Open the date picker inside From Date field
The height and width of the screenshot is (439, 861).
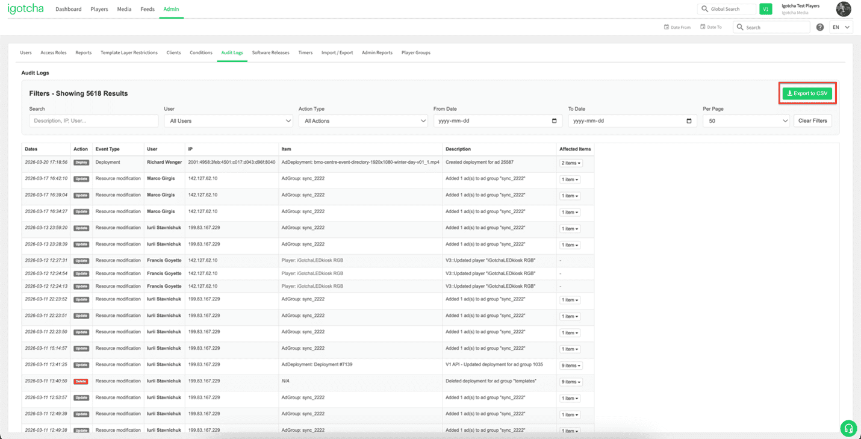pyautogui.click(x=554, y=120)
